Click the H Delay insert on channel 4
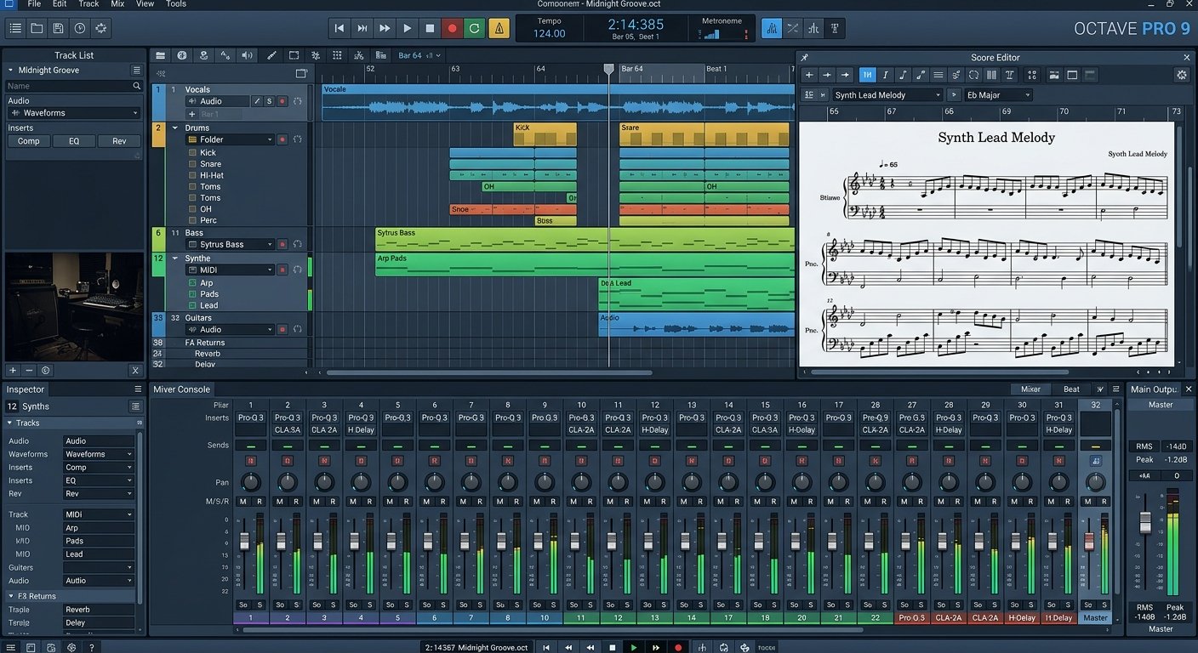The image size is (1198, 653). pyautogui.click(x=361, y=429)
